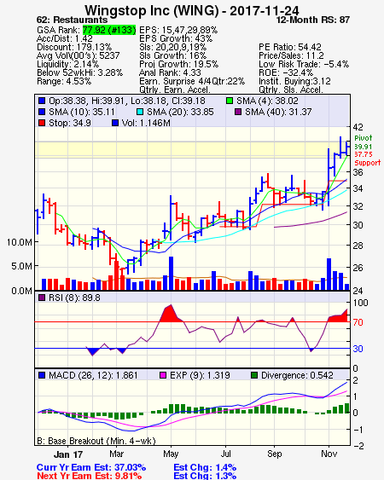
Task: Click the magenta EXP (9) legend square
Action: click(x=163, y=375)
